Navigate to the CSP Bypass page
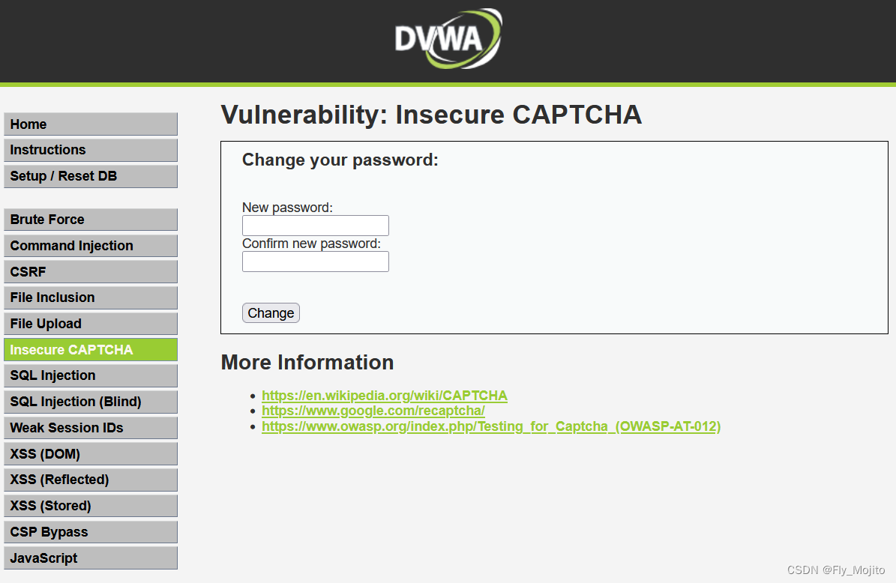896x583 pixels. [90, 531]
